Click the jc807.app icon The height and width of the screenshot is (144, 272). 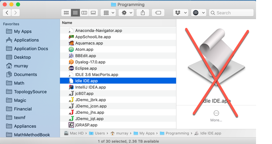click(71, 94)
